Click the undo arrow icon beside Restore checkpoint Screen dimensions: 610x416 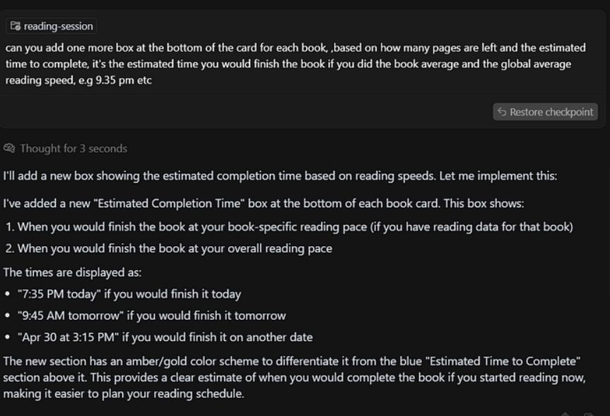[x=502, y=112]
